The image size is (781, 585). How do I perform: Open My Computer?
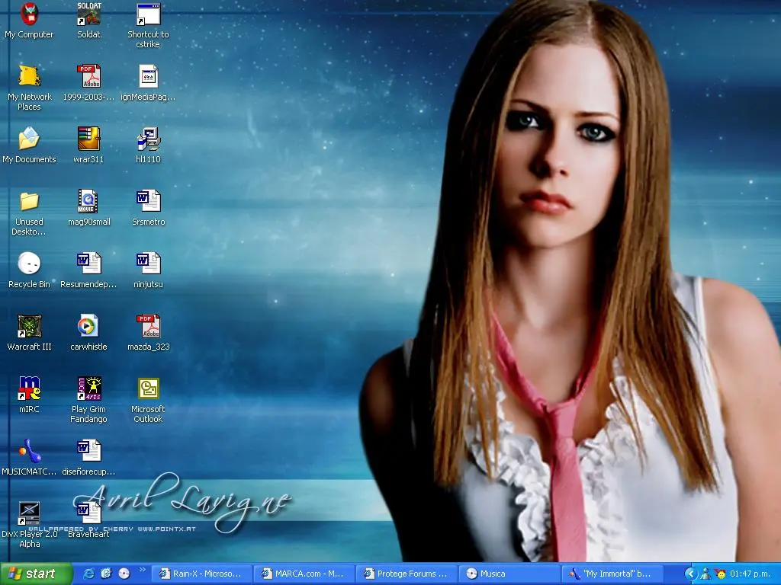pos(29,21)
